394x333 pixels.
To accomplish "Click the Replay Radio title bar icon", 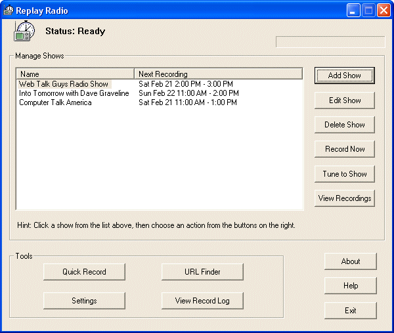I will [x=8, y=11].
